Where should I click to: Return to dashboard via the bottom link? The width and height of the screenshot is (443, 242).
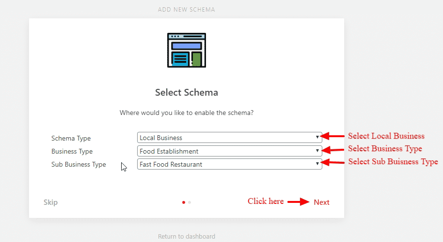click(x=187, y=236)
